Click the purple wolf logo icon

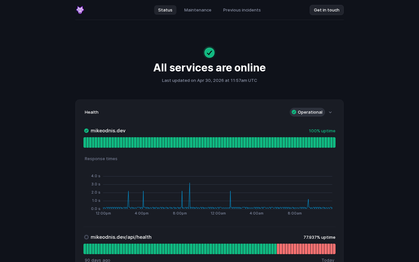pyautogui.click(x=80, y=10)
